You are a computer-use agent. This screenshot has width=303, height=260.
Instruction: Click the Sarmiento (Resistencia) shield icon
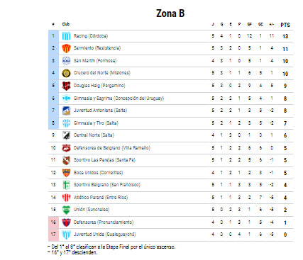[66, 48]
